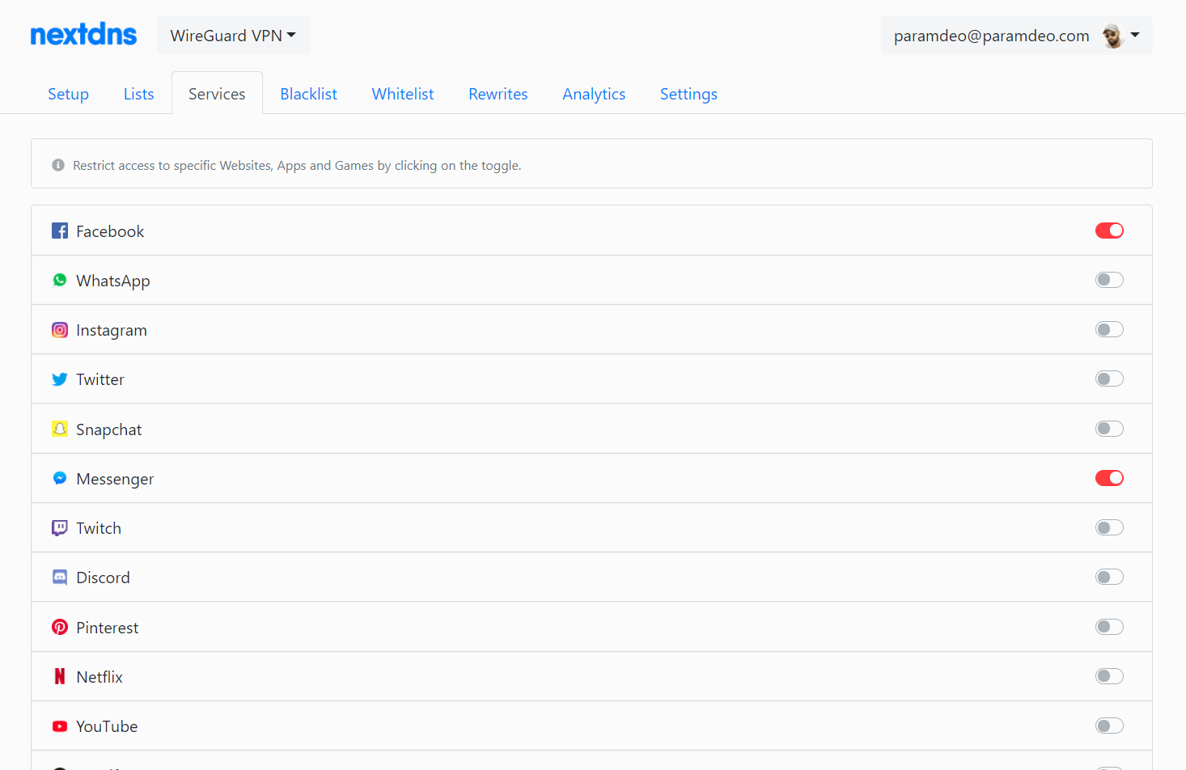Click the info icon in notice

58,165
